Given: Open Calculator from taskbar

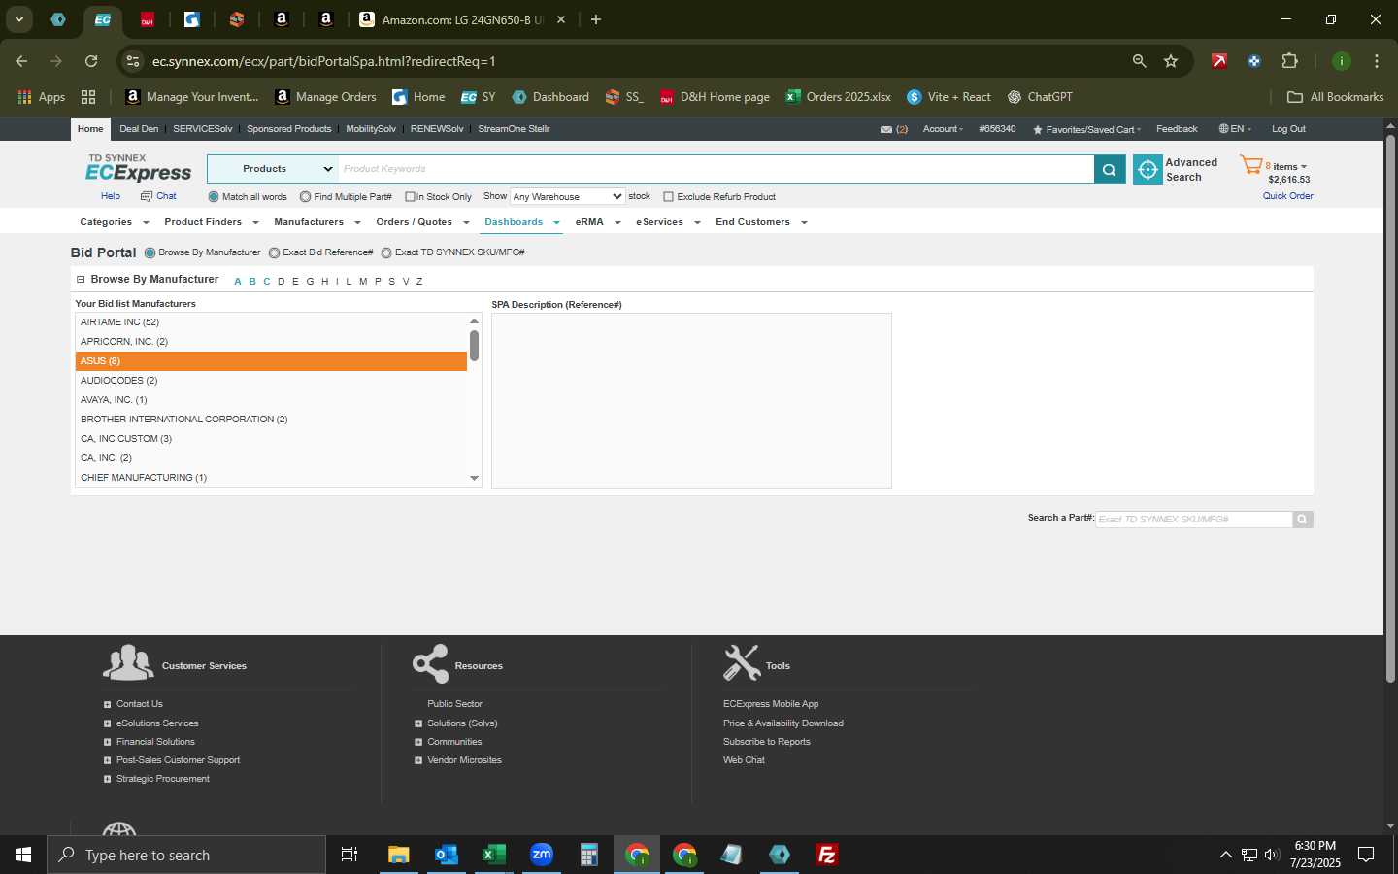Looking at the screenshot, I should 589,855.
